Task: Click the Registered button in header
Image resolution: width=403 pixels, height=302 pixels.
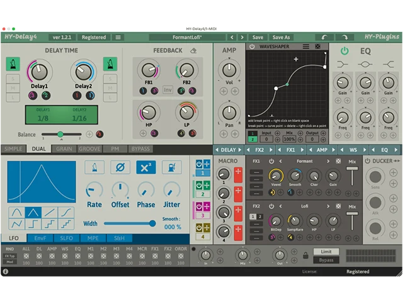Action: pyautogui.click(x=94, y=37)
